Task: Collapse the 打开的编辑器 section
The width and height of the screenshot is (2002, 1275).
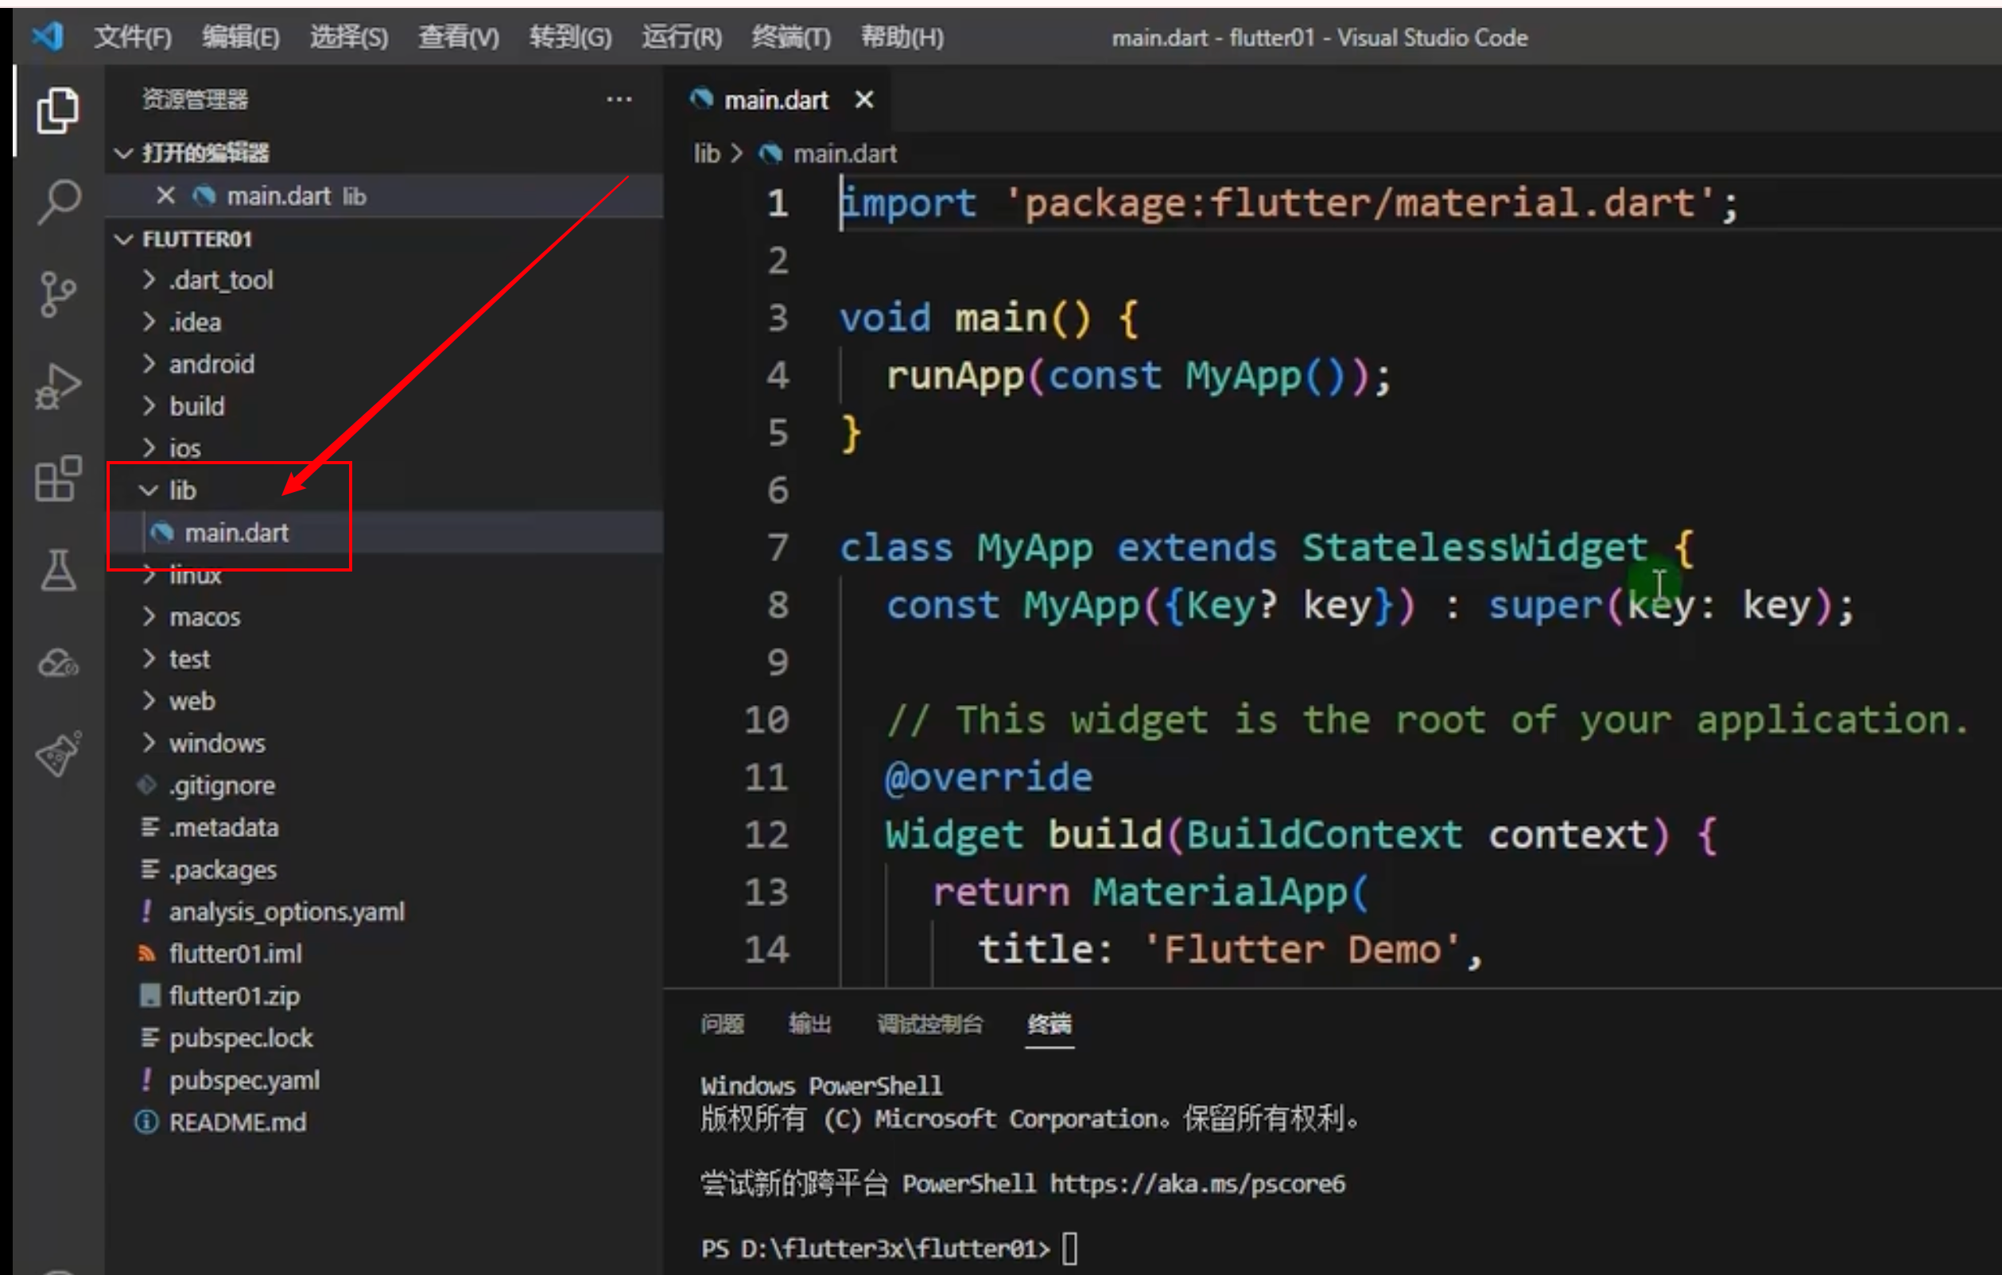Action: point(124,153)
